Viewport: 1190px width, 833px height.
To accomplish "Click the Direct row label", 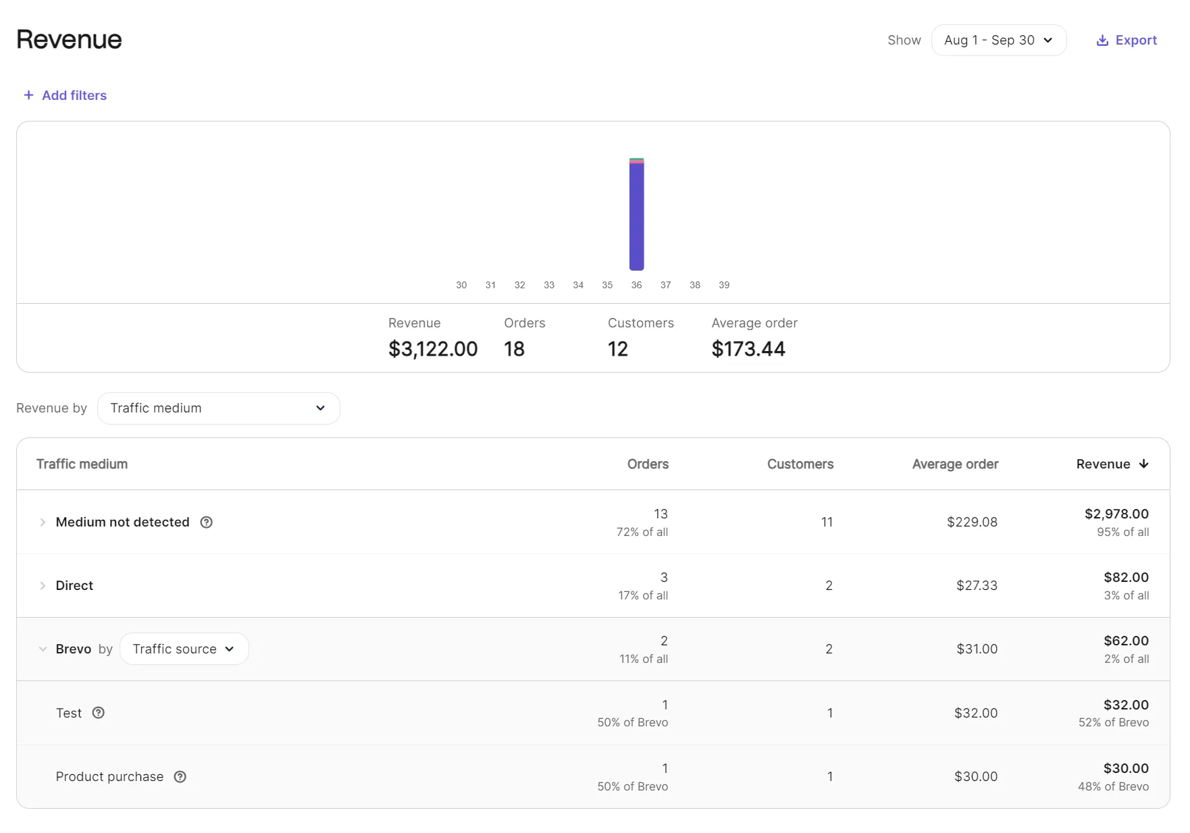I will click(74, 585).
